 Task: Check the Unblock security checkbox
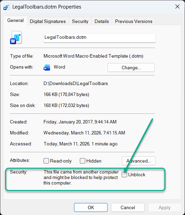(124, 175)
